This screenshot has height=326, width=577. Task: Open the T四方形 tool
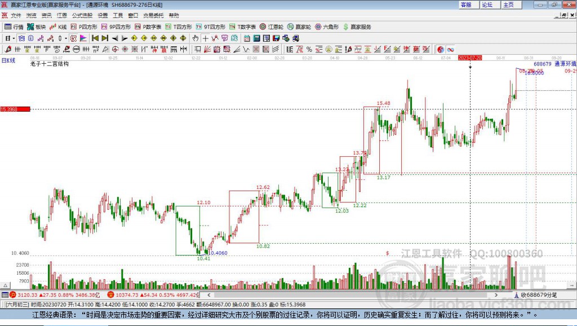pyautogui.click(x=179, y=27)
